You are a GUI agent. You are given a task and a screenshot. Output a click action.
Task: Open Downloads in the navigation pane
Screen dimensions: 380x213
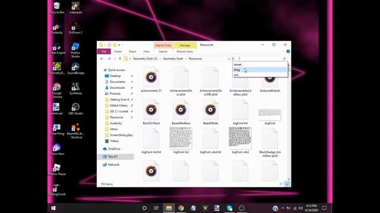tap(118, 88)
